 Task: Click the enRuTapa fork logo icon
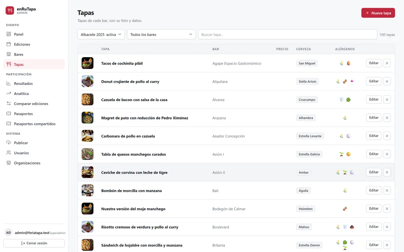coord(10,11)
